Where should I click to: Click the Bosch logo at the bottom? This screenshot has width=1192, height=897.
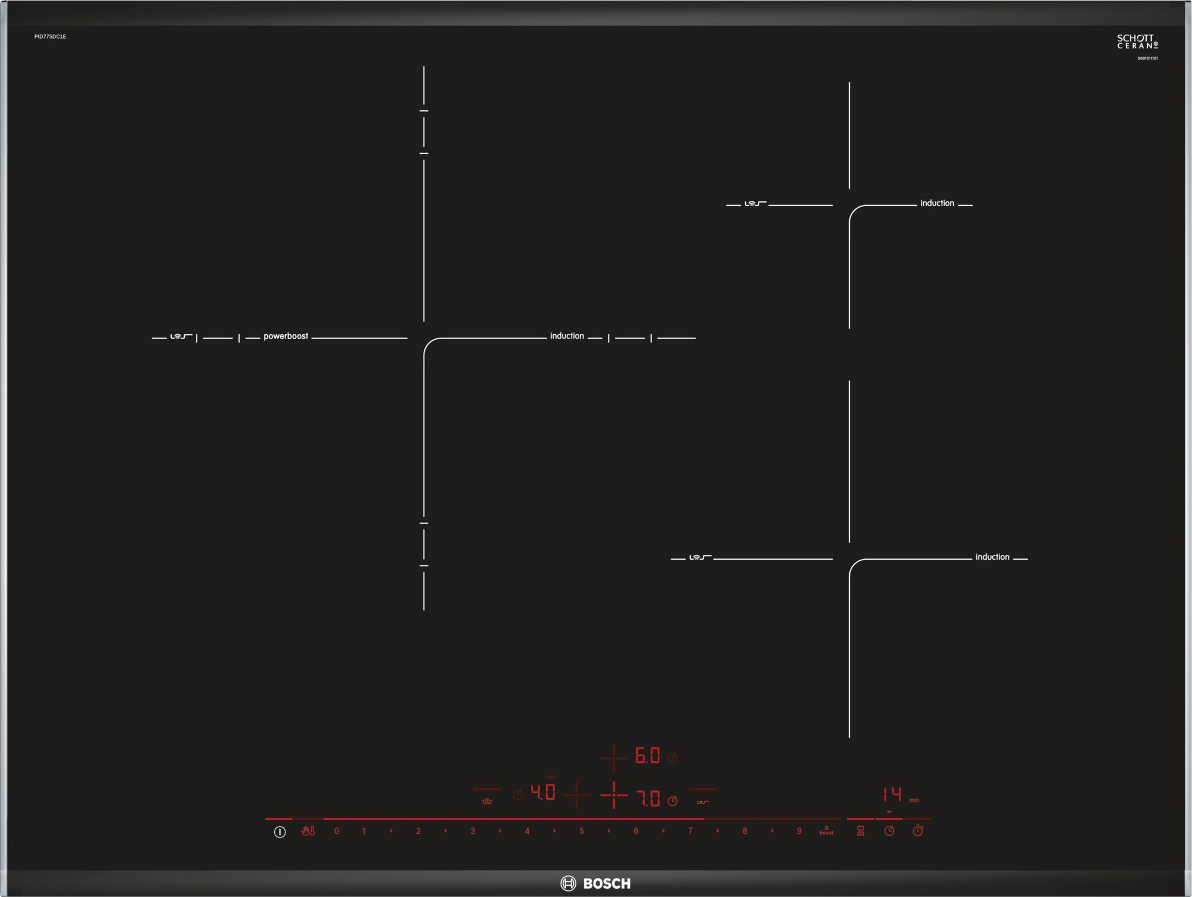click(x=595, y=883)
